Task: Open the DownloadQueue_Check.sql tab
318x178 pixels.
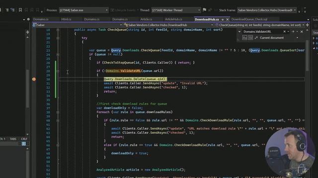Action: [x=249, y=19]
